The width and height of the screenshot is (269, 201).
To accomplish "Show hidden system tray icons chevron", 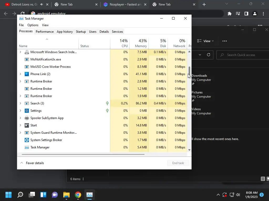I will (218, 195).
